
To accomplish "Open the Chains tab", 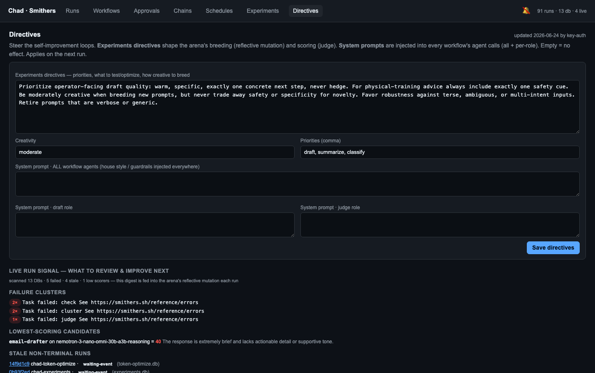I will tap(183, 11).
